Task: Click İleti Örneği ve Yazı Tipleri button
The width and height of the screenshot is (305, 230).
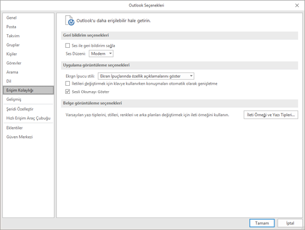Action: [x=271, y=115]
